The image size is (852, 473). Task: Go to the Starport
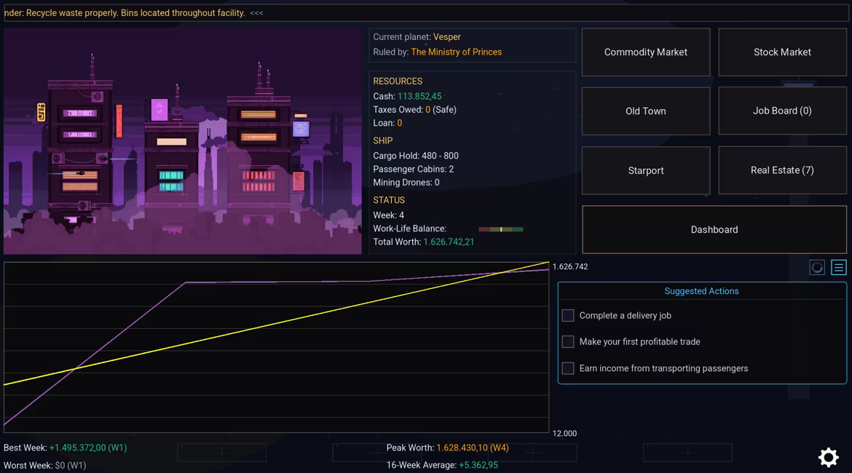645,170
